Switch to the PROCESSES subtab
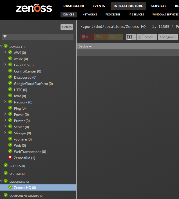This screenshot has width=179, height=199. [113, 15]
